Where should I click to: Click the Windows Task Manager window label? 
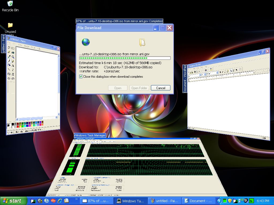click(x=90, y=135)
